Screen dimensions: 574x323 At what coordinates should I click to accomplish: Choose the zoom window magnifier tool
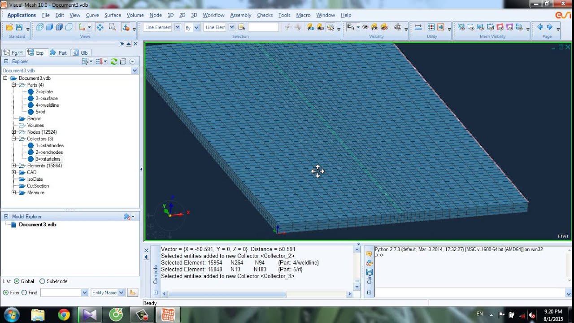[112, 27]
